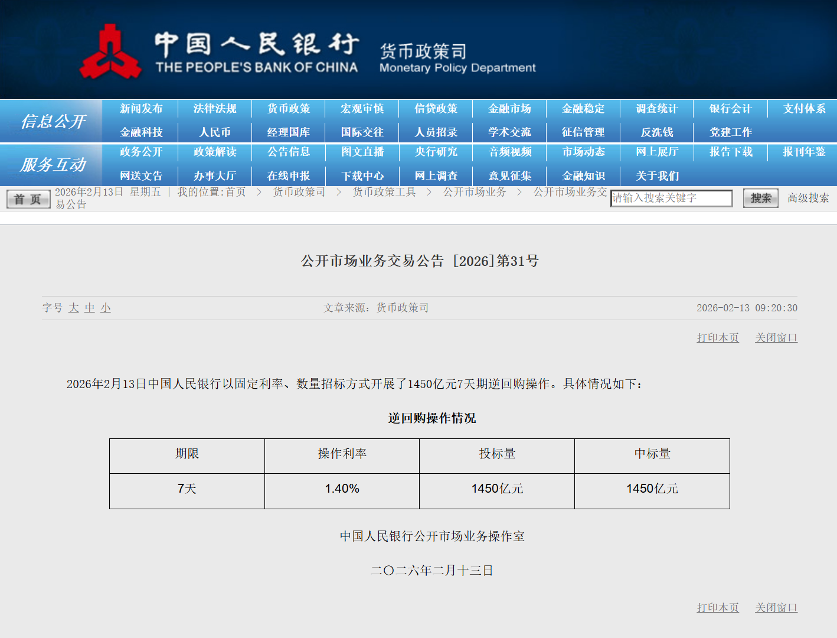The width and height of the screenshot is (837, 638).
Task: Set font size to 小 (small)
Action: point(106,308)
